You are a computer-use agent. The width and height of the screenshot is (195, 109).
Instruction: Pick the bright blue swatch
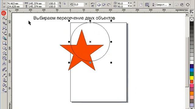192,70
